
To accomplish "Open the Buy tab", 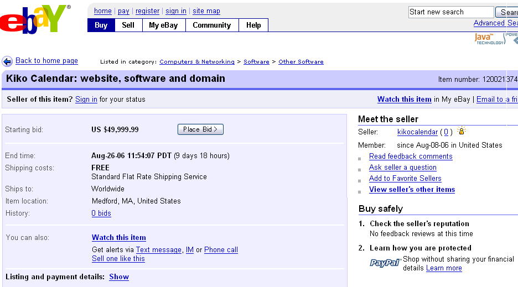I will coord(101,25).
